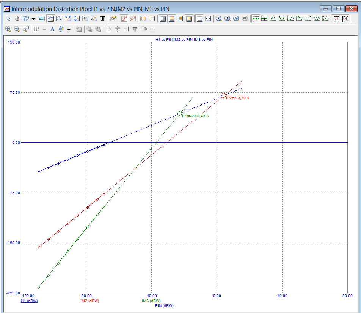Toggle the red markers-only curve style
Image resolution: width=361 pixels, height=313 pixels.
(133, 19)
